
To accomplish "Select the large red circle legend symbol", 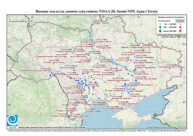I will click(180, 27).
